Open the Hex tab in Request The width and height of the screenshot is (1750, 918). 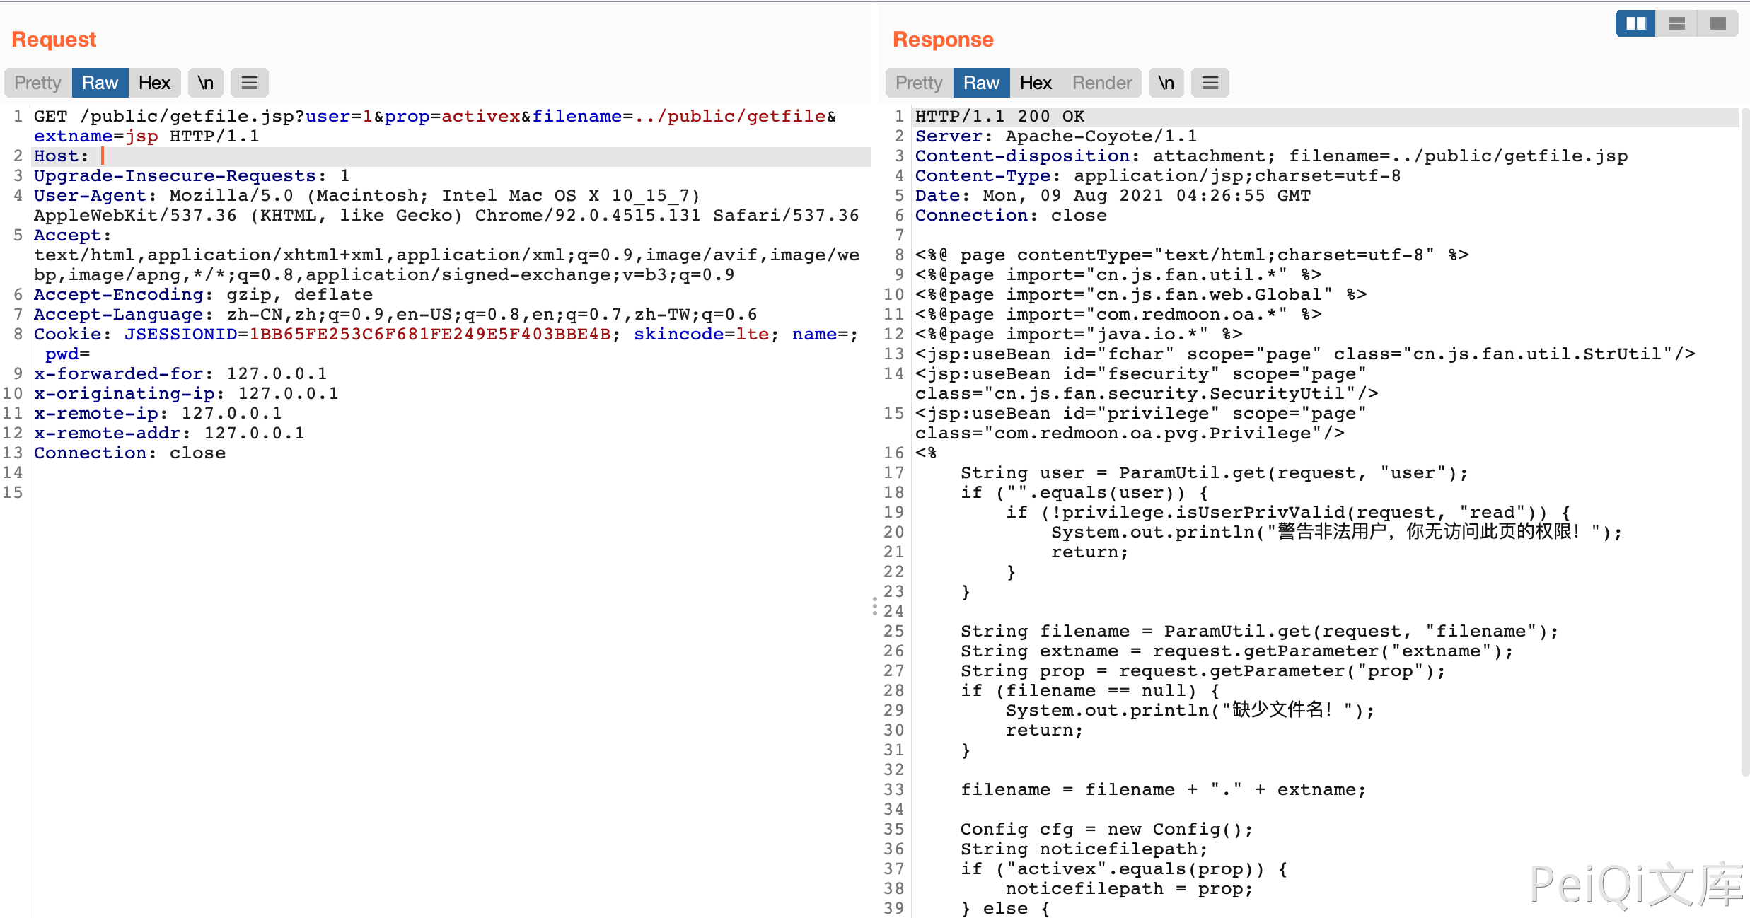154,83
